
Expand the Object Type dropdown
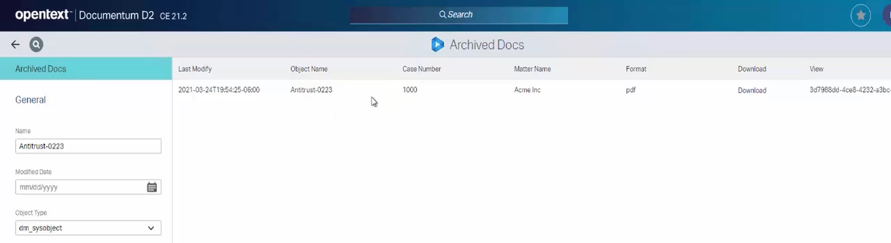coord(88,228)
